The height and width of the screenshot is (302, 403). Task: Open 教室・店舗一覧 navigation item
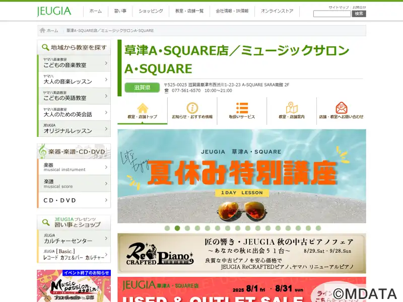click(189, 11)
